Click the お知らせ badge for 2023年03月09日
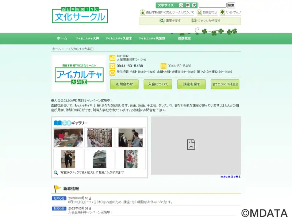The image size is (292, 219). tap(59, 208)
